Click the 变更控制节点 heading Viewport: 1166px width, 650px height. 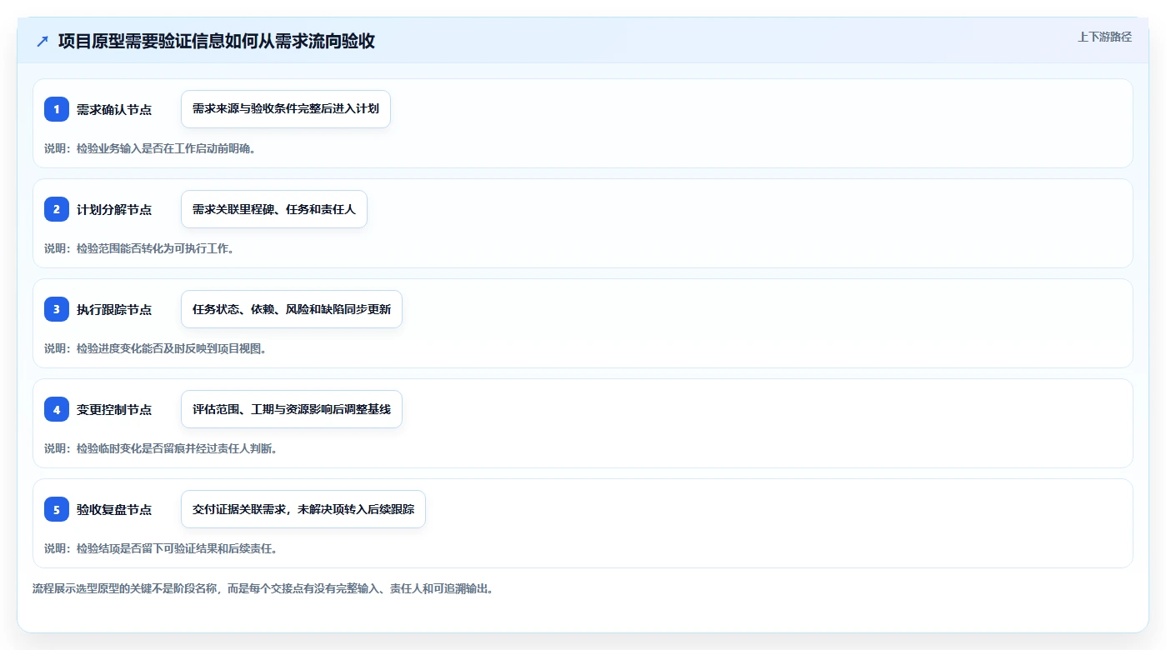coord(114,410)
